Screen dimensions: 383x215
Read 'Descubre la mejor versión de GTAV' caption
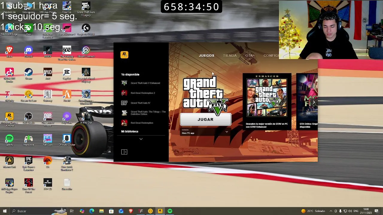click(x=267, y=125)
